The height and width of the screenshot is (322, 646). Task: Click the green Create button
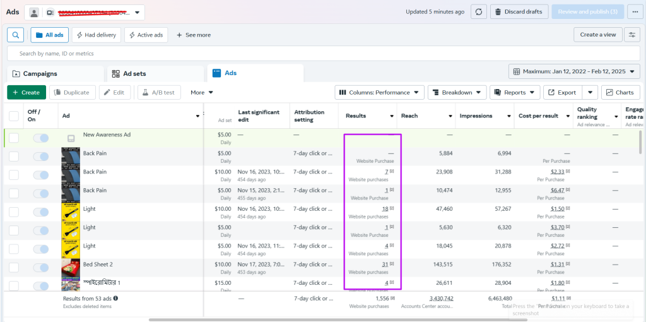click(26, 92)
